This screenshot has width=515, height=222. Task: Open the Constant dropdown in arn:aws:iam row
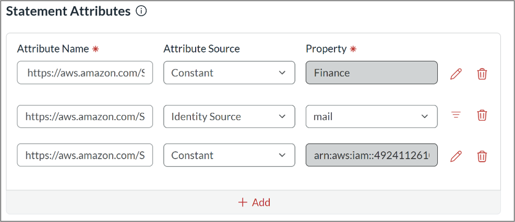coord(229,155)
